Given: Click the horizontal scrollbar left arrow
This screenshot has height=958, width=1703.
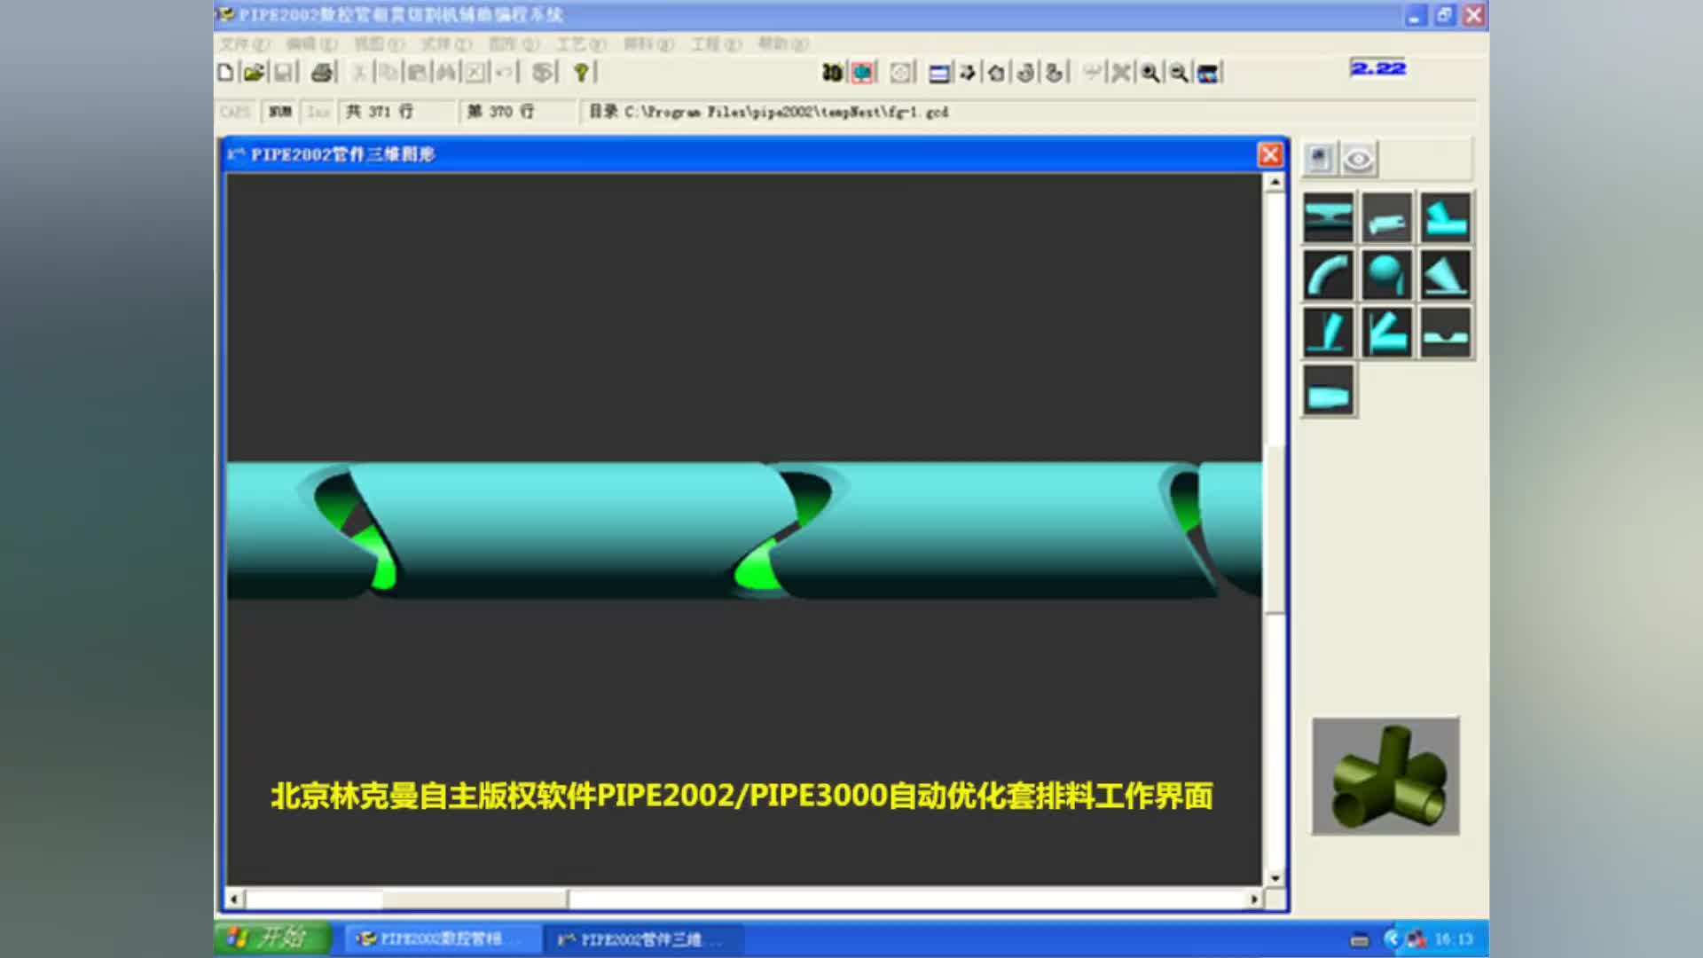Looking at the screenshot, I should pyautogui.click(x=234, y=899).
